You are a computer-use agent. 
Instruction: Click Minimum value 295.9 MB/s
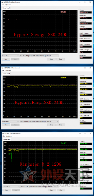pyautogui.click(x=86, y=149)
